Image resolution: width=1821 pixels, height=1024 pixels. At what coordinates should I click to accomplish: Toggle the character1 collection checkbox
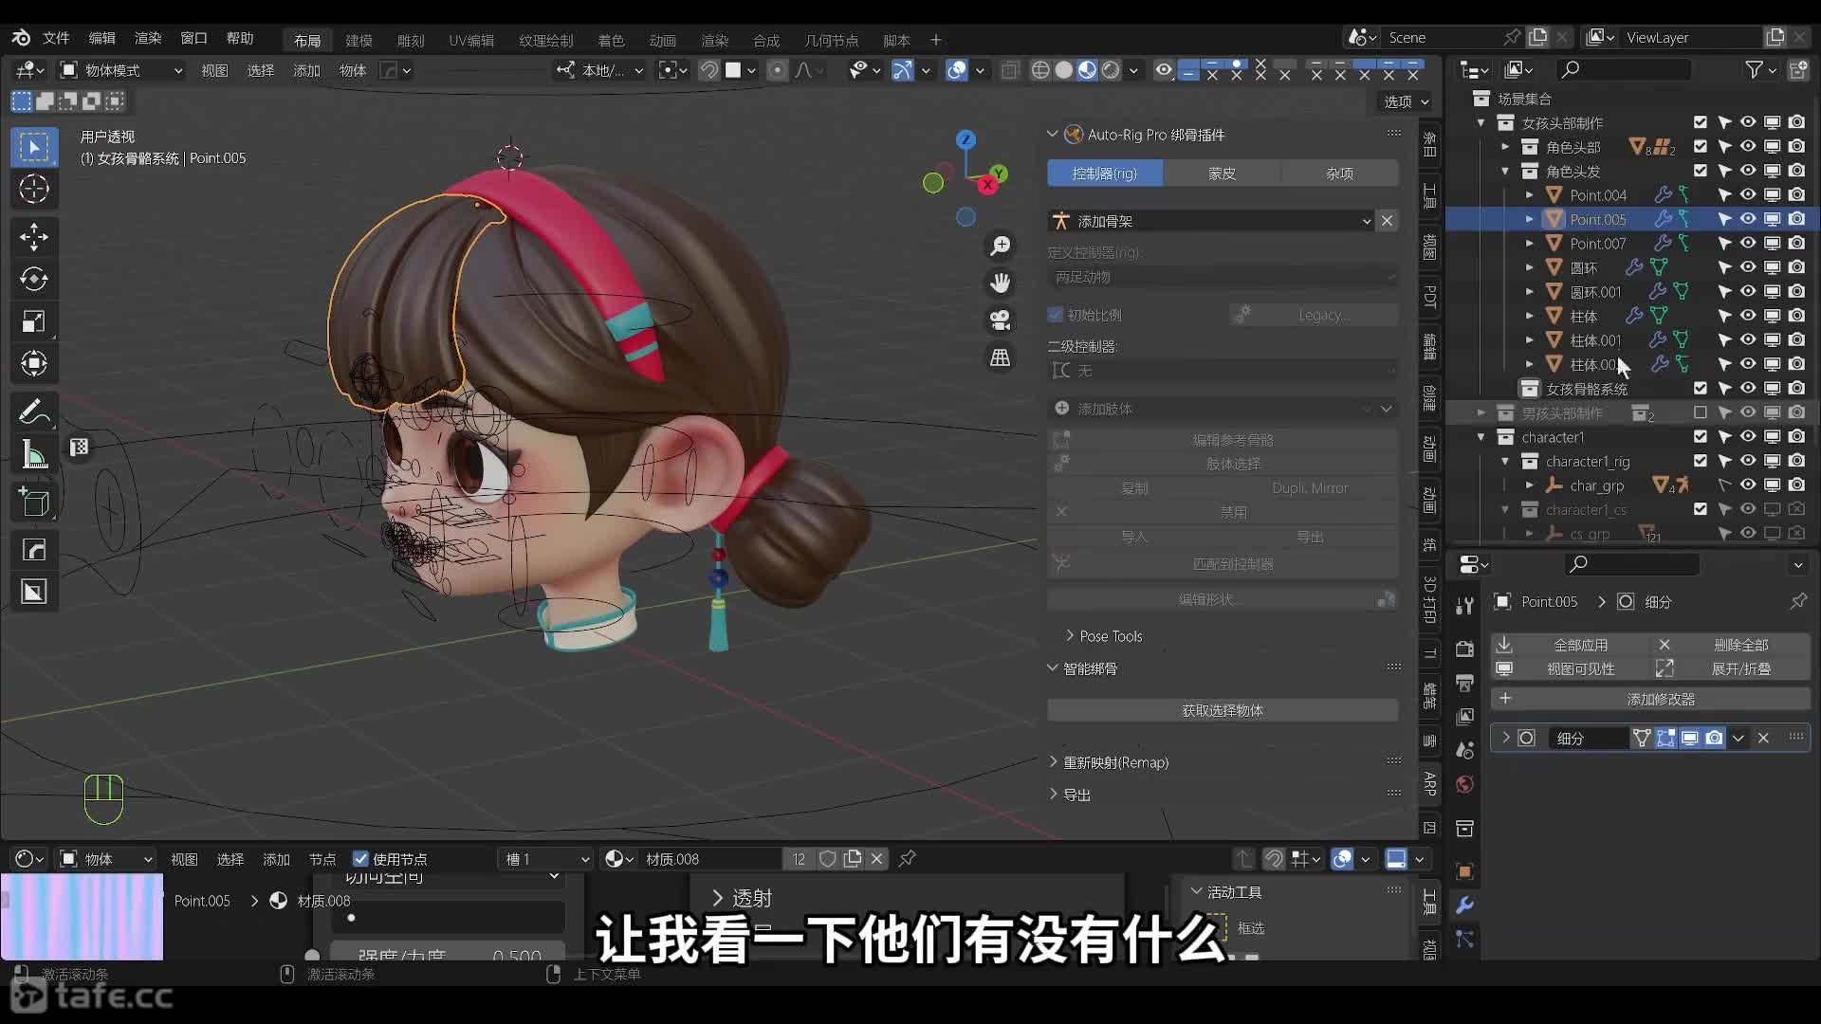[x=1700, y=437]
